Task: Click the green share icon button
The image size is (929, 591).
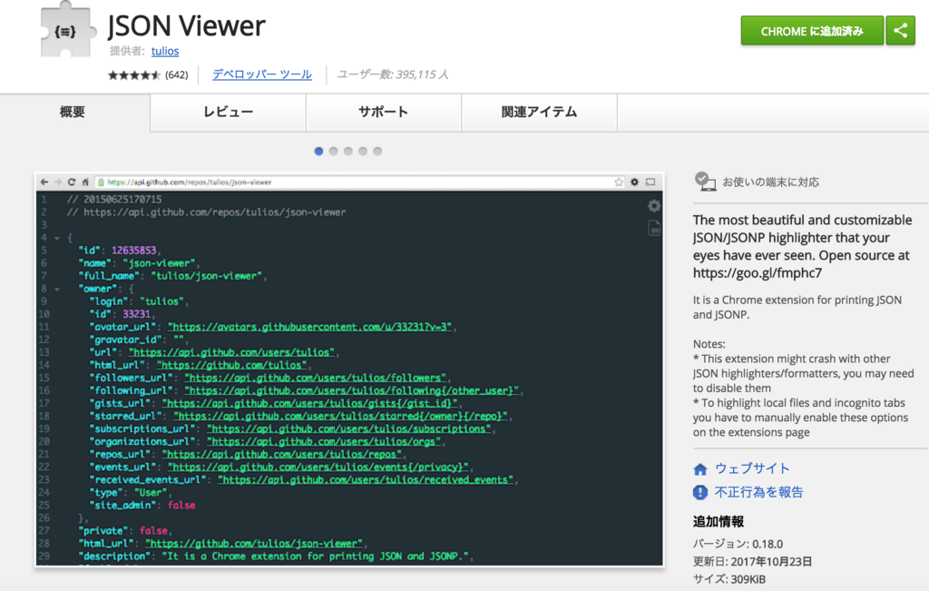Action: click(901, 31)
